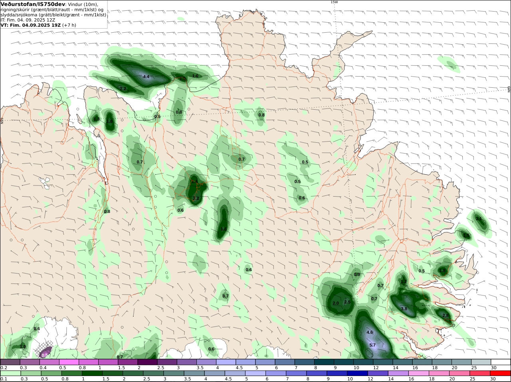Viewport: 511px width, 382px height.
Task: Click the 2.8 precipitation value on the map
Action: 446,315
